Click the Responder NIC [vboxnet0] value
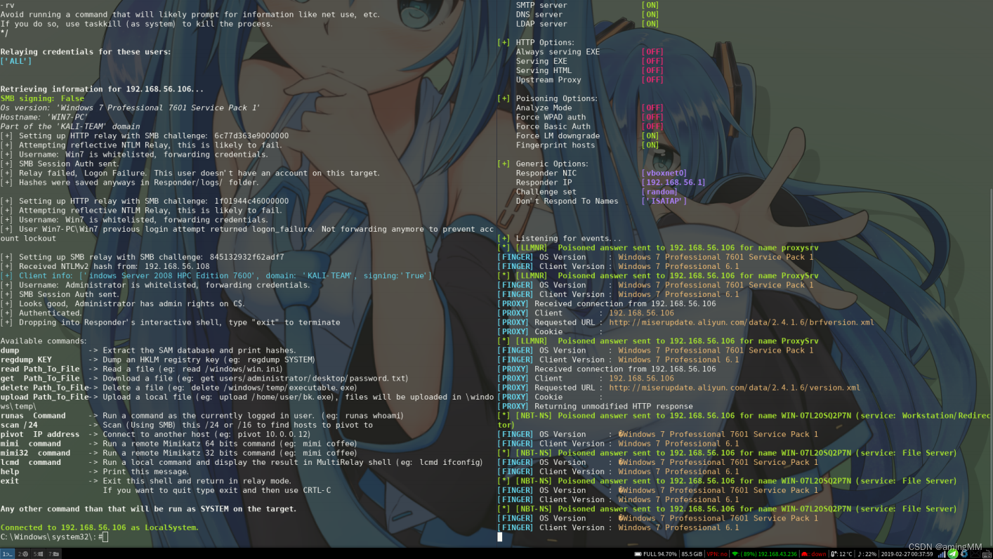The image size is (993, 559). click(x=664, y=173)
